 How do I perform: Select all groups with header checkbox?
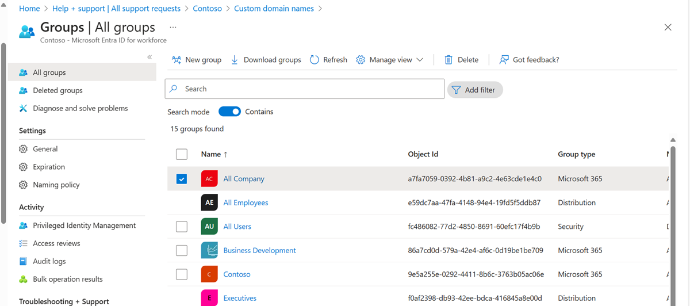click(x=182, y=154)
